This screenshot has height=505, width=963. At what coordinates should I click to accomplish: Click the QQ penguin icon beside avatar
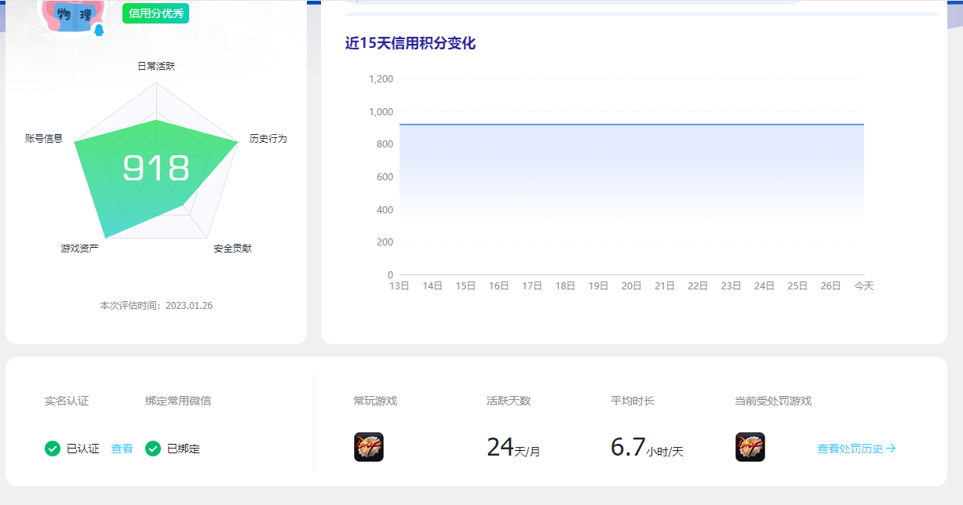tap(99, 30)
